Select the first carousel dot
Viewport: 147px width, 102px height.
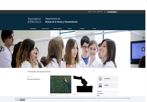pos(71,66)
